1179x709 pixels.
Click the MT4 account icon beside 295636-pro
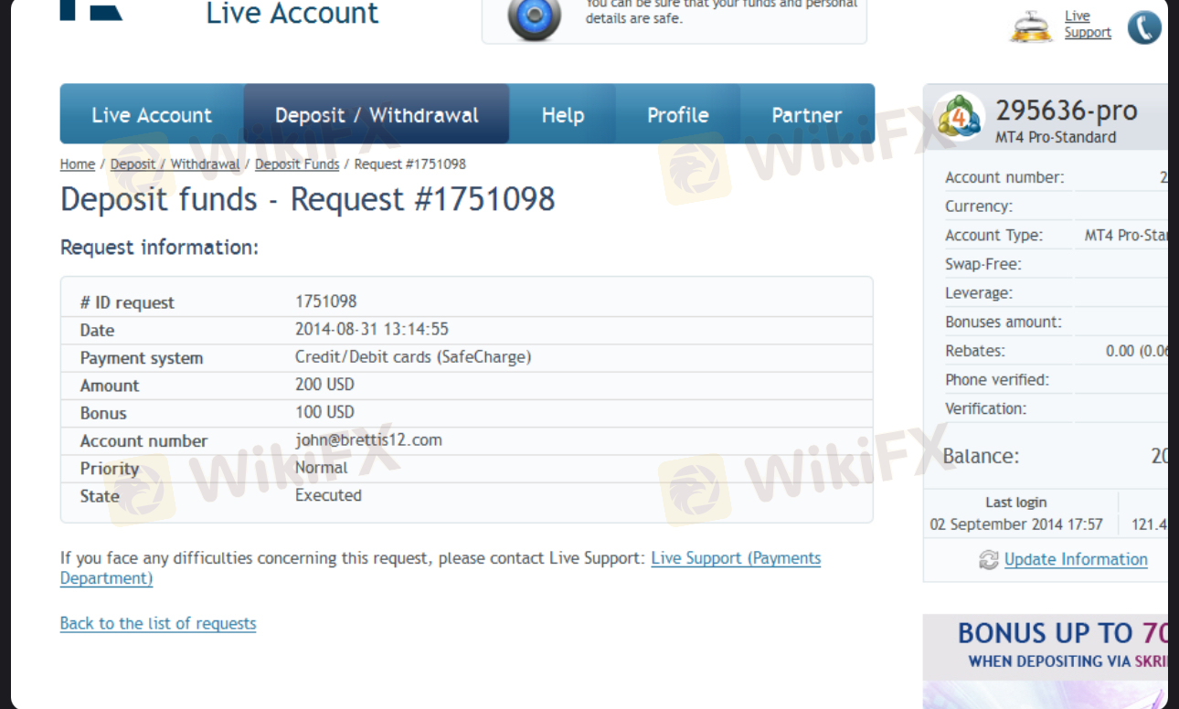(x=960, y=119)
